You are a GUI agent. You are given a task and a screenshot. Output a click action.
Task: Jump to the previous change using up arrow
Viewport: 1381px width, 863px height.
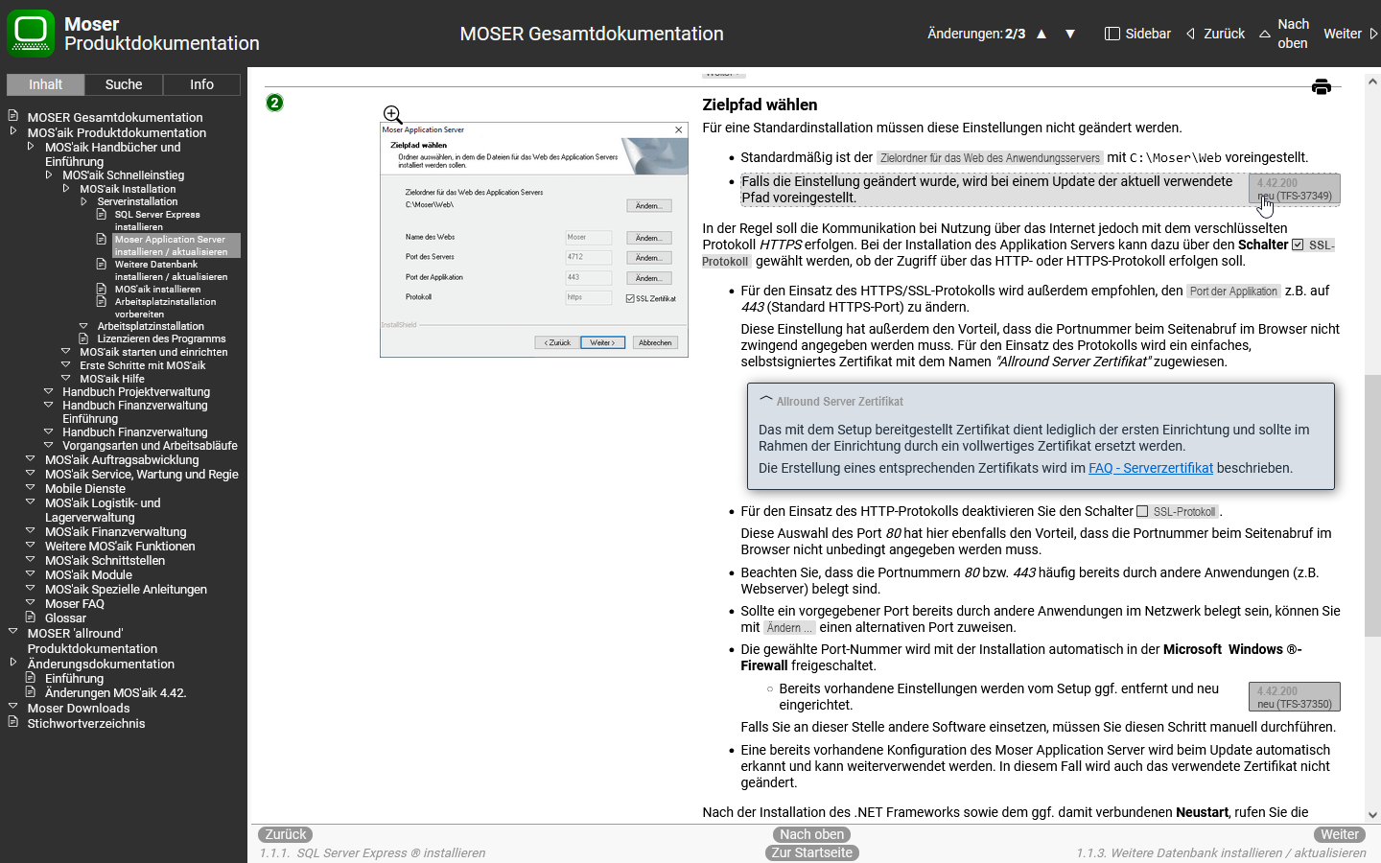1042,34
